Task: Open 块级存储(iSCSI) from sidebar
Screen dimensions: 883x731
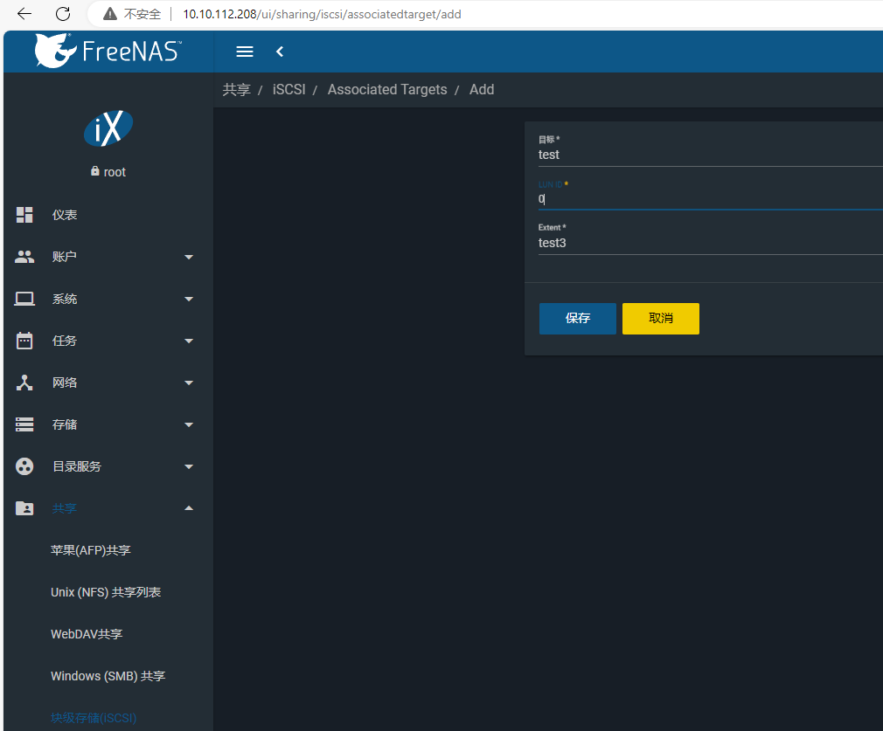Action: [x=93, y=717]
